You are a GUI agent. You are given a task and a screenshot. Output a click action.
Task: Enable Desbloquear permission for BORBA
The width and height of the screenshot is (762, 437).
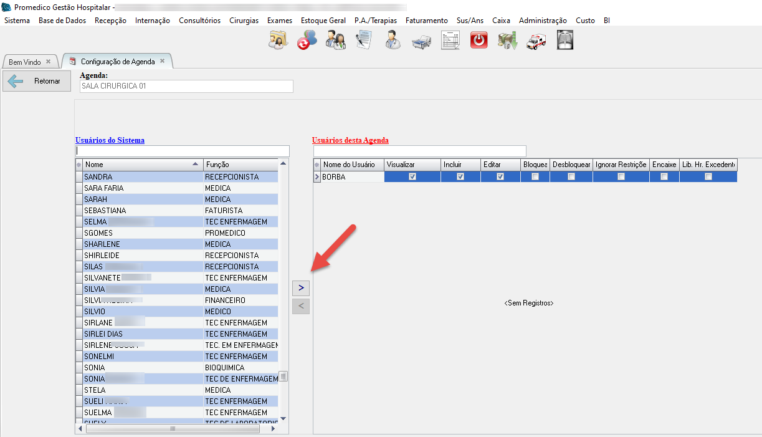click(571, 177)
